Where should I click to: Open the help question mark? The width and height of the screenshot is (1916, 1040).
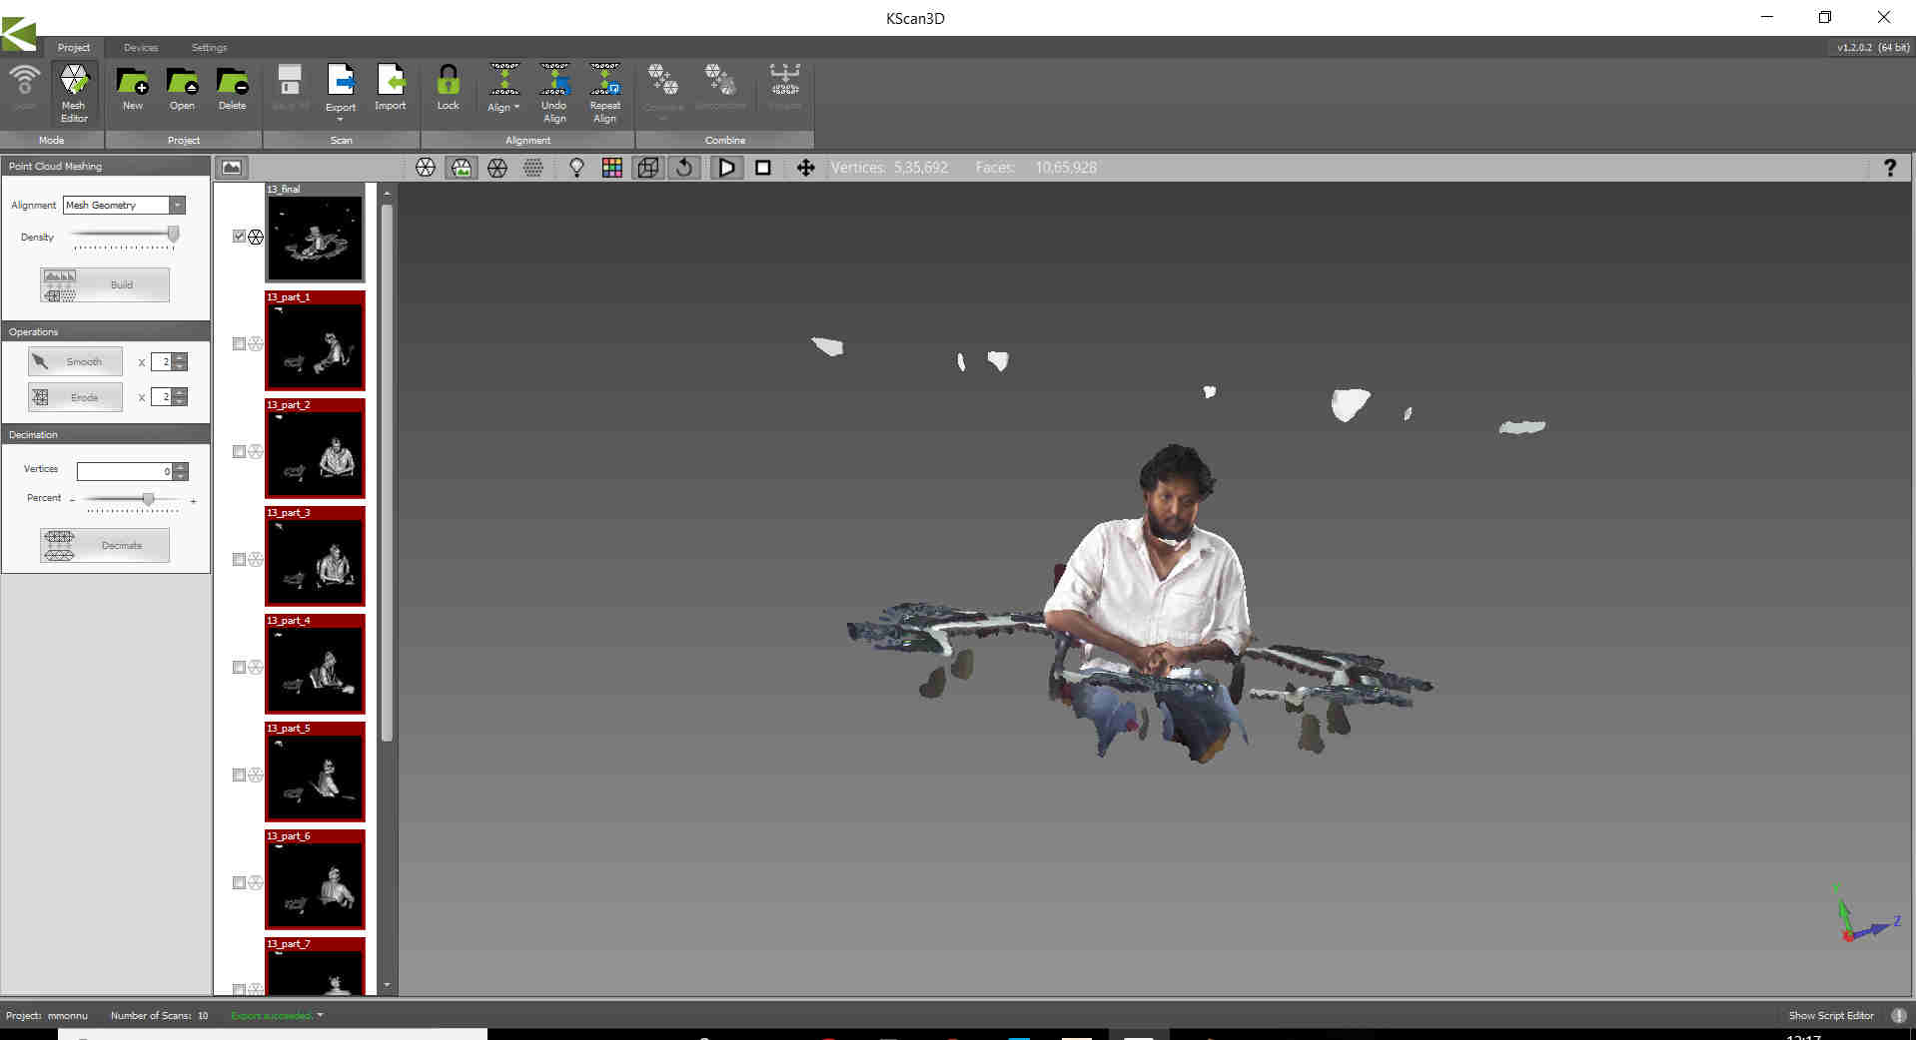coord(1890,168)
